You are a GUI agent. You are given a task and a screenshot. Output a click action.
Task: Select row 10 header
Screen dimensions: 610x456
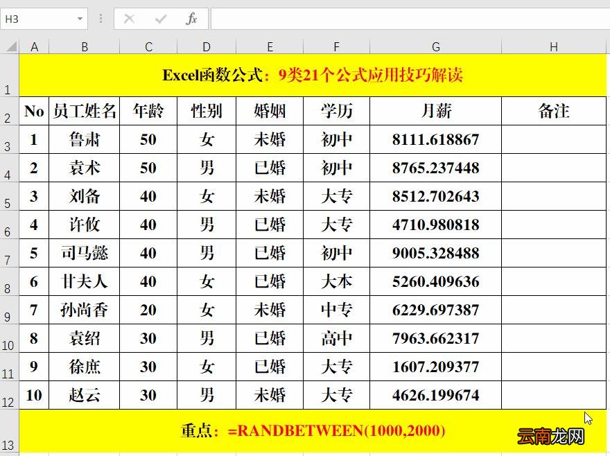[x=9, y=338]
